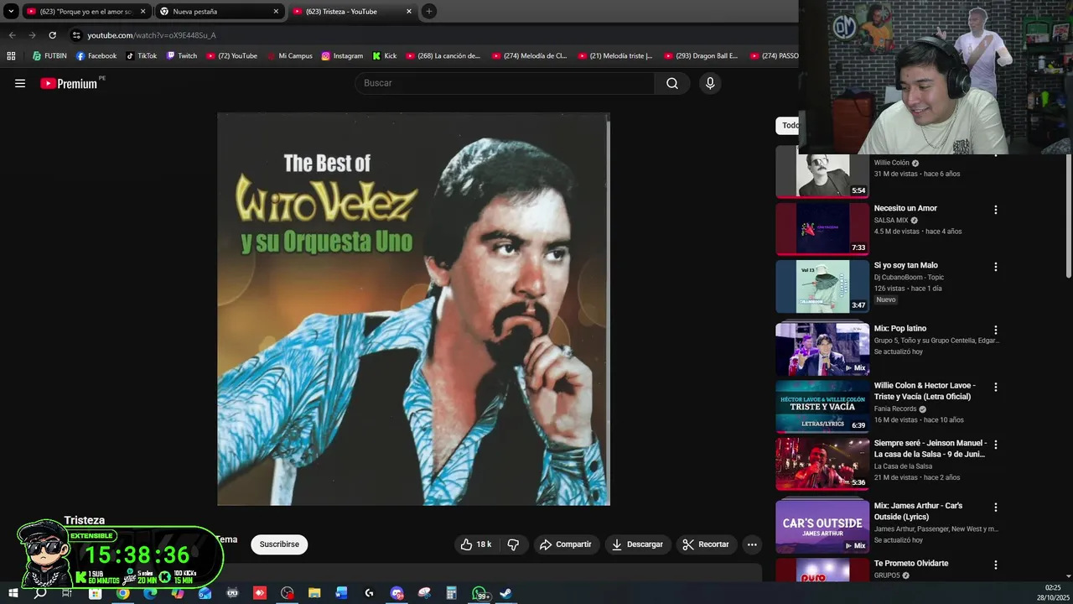Open Siempre seré - Jeinson Manuel title
Viewport: 1073px width, 604px height.
[930, 448]
